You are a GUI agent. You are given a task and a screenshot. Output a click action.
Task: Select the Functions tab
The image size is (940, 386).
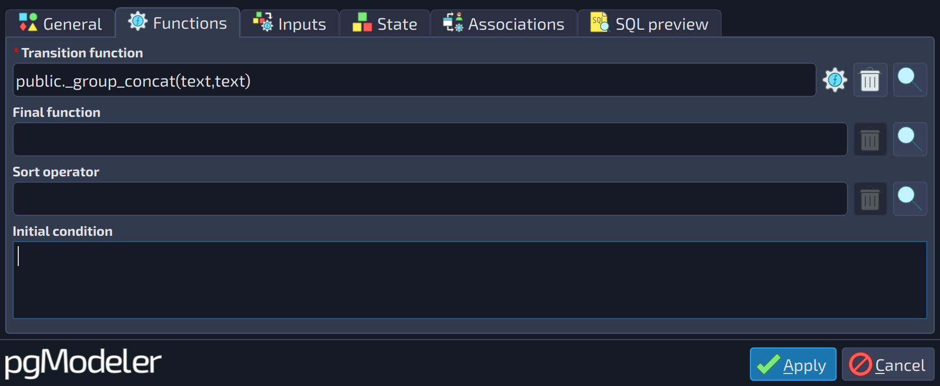pos(178,23)
